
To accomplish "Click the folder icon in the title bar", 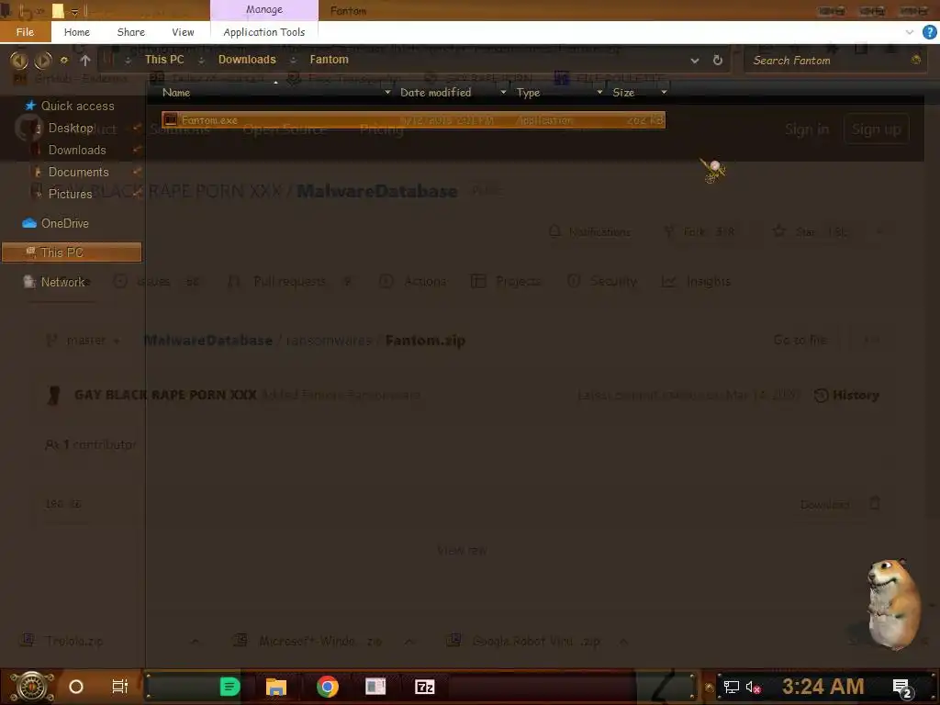I will pyautogui.click(x=58, y=11).
